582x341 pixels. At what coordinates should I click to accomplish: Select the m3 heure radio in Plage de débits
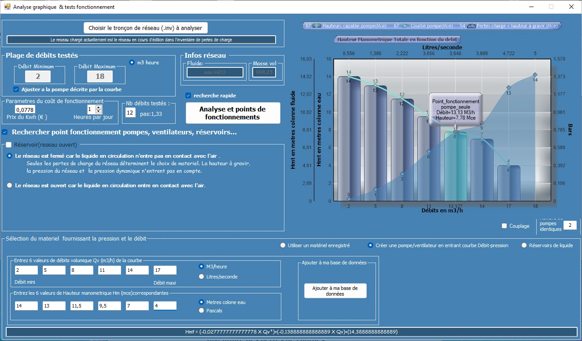132,62
